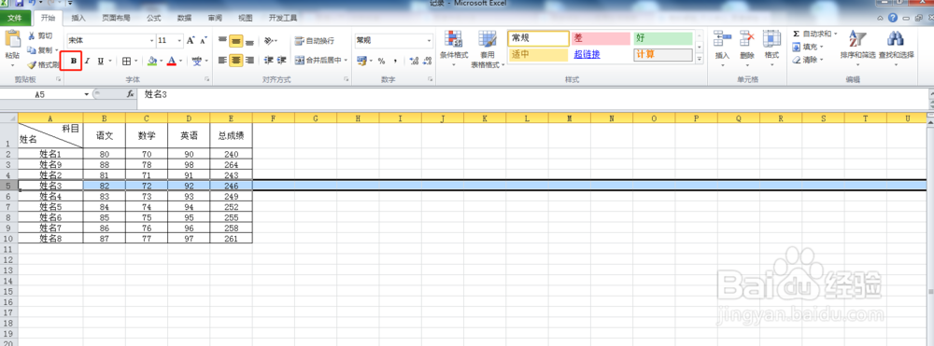Screen dimensions: 934x346
Task: Select Align Text Left icon
Action: click(x=222, y=60)
